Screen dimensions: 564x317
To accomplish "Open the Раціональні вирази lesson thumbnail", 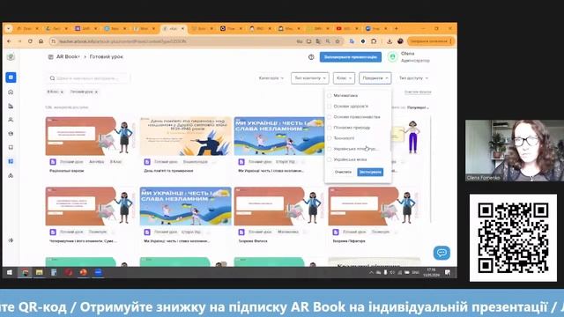I will 90,136.
